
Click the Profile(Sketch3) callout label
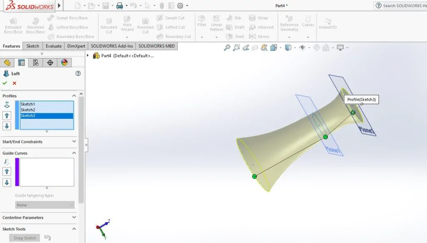click(x=362, y=100)
